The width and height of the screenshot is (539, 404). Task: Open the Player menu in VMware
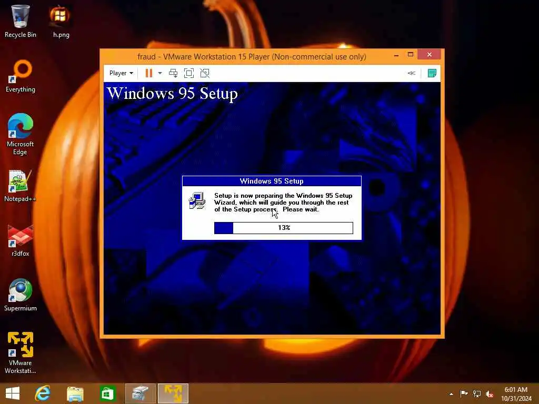[x=121, y=73]
